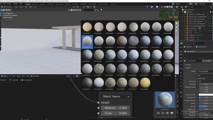Open the Help menu in top bar
213x120 pixels.
(x=21, y=4)
